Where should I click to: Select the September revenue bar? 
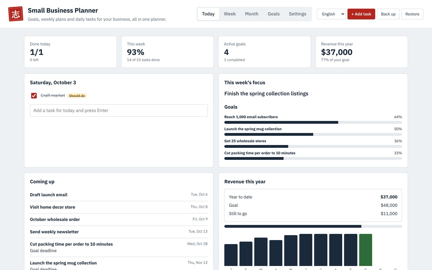point(351,250)
